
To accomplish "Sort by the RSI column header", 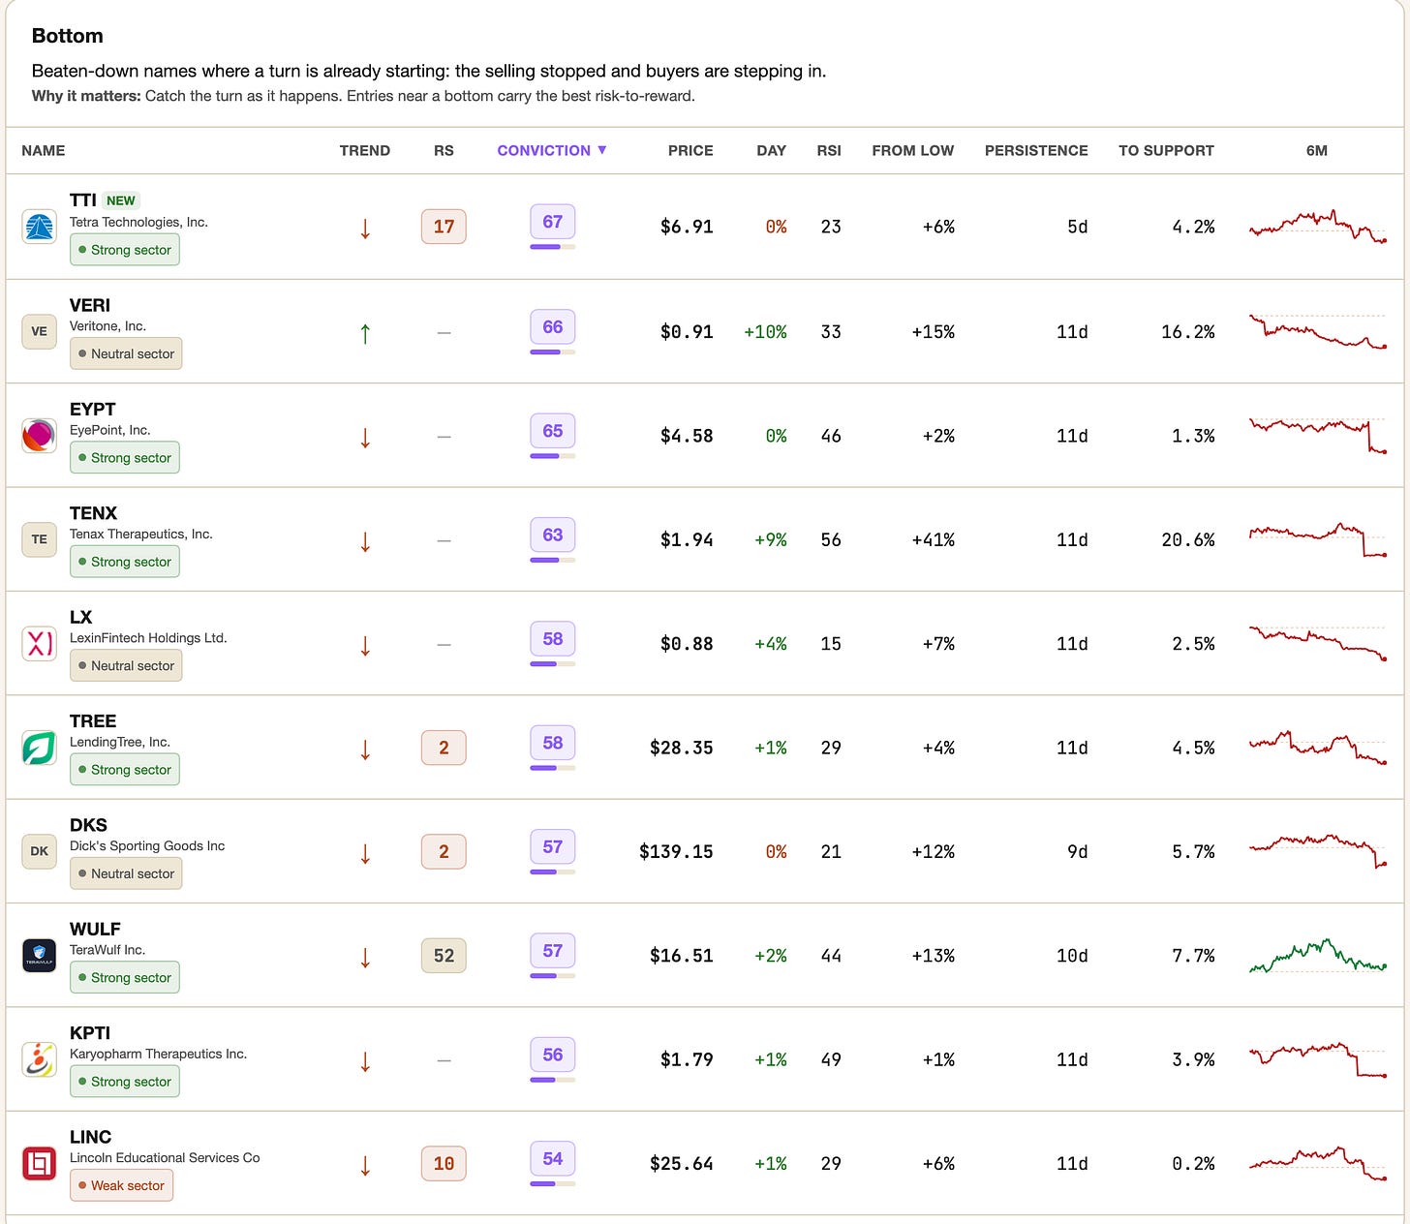I will 829,150.
